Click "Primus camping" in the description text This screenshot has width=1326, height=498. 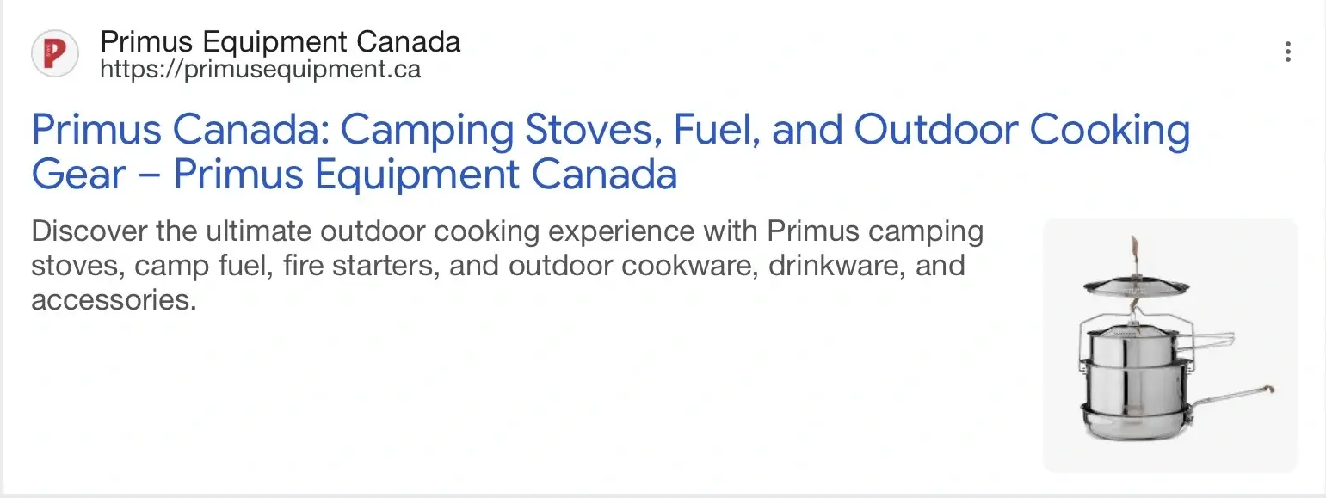[x=874, y=232]
